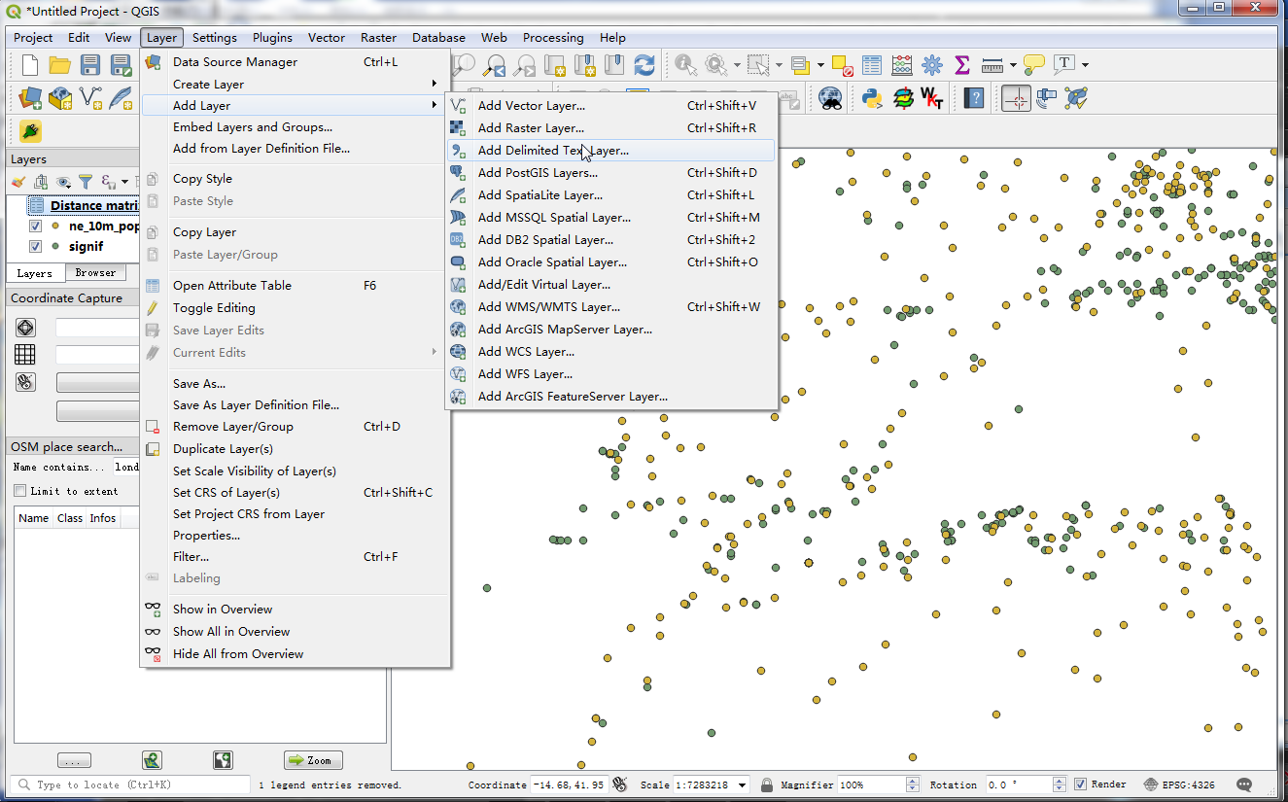Click the Name contains input field
The width and height of the screenshot is (1288, 802).
[x=126, y=468]
